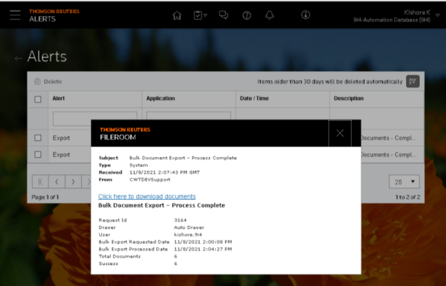Click Request Id value 3164
Viewport: 446px width, 286px height.
click(180, 221)
